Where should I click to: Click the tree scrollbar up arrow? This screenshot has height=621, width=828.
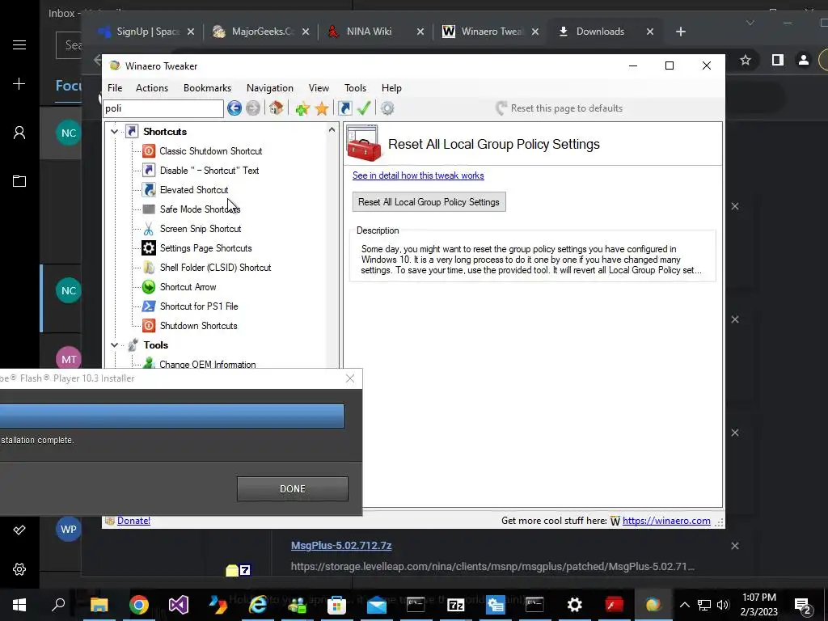pyautogui.click(x=332, y=130)
